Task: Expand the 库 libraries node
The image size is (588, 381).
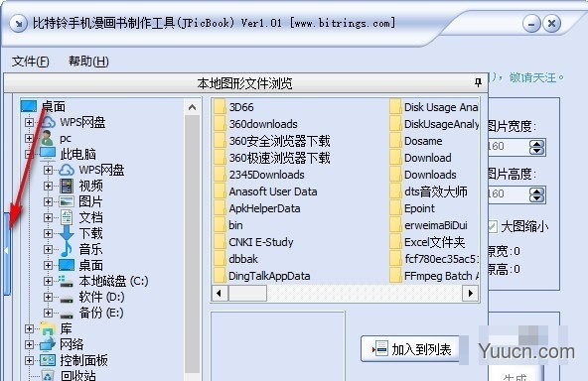Action: click(29, 328)
